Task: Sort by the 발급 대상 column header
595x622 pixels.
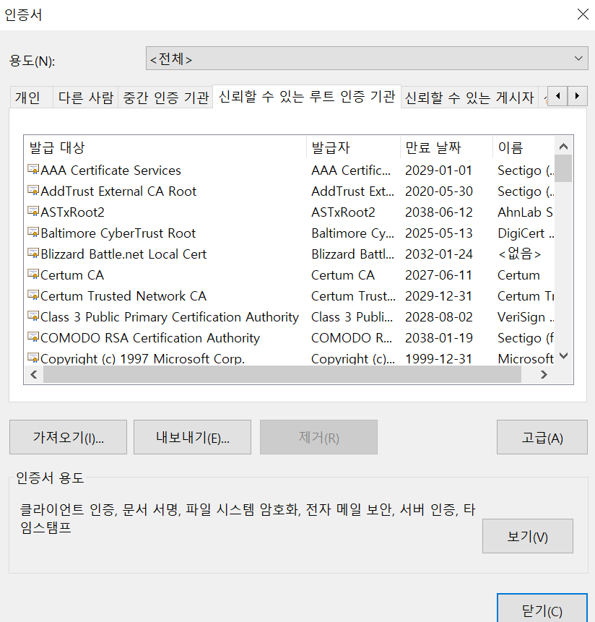Action: [x=165, y=147]
